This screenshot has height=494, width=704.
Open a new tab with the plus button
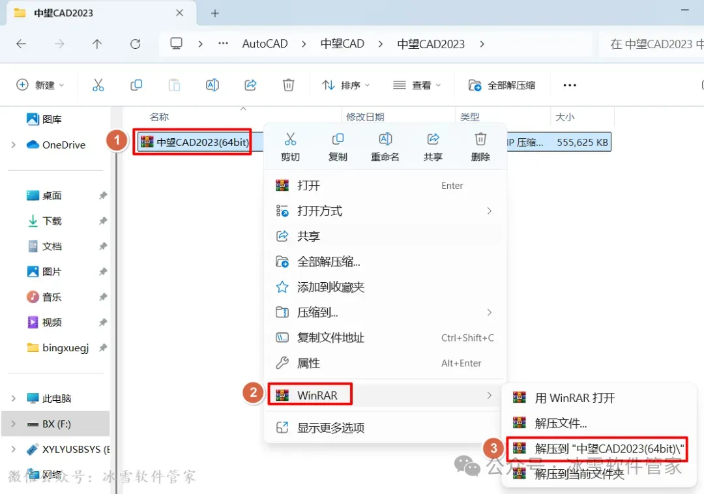click(x=214, y=14)
